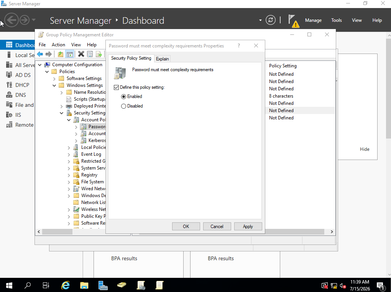
Task: Open Server Manager Manage menu
Action: pyautogui.click(x=313, y=20)
